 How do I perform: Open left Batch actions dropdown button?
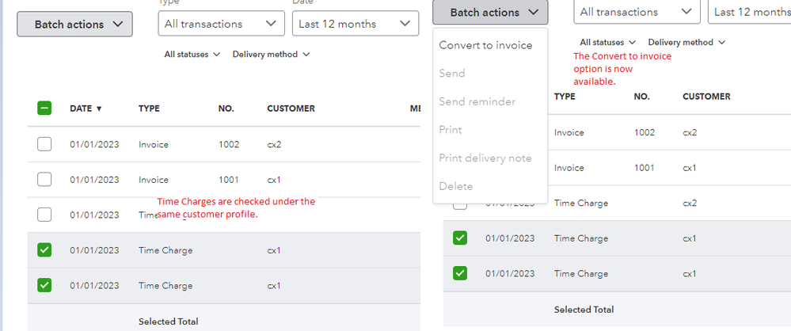click(74, 25)
